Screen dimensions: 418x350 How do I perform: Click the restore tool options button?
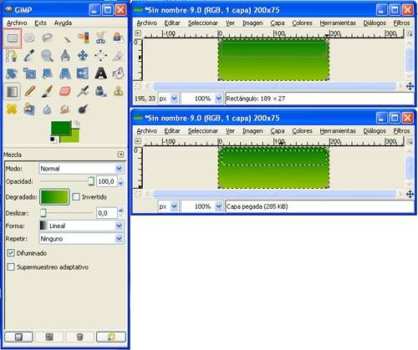pyautogui.click(x=49, y=337)
